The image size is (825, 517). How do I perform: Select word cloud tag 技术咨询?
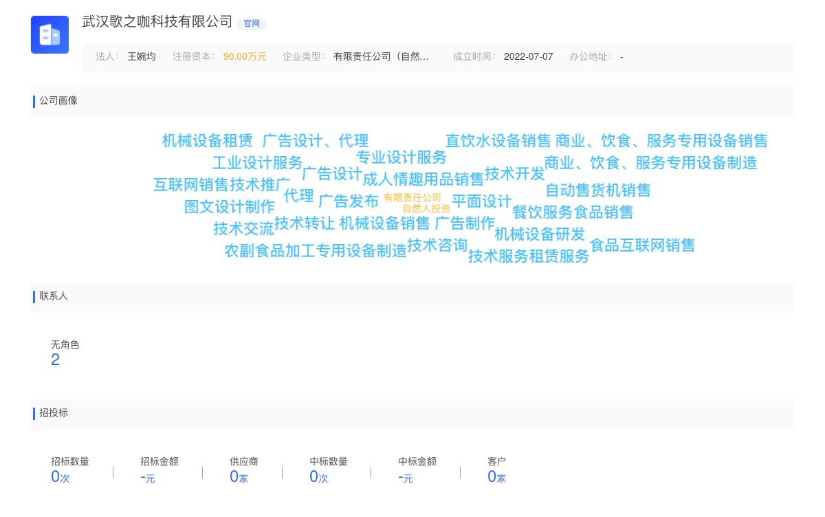point(437,245)
